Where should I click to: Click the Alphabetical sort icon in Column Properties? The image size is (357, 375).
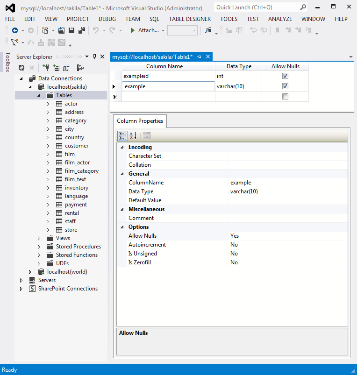coord(133,136)
